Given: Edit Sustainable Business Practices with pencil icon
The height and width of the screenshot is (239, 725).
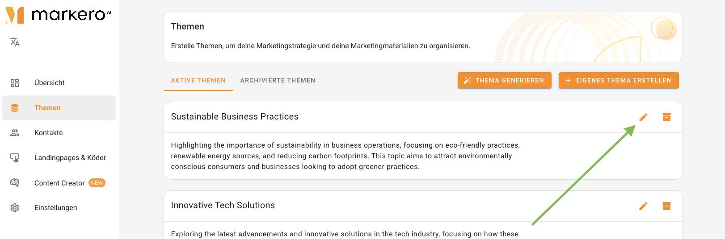Looking at the screenshot, I should pos(643,117).
